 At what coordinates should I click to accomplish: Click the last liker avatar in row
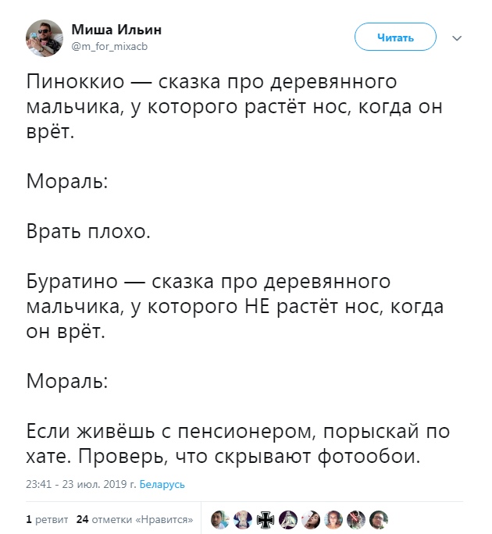point(379,519)
